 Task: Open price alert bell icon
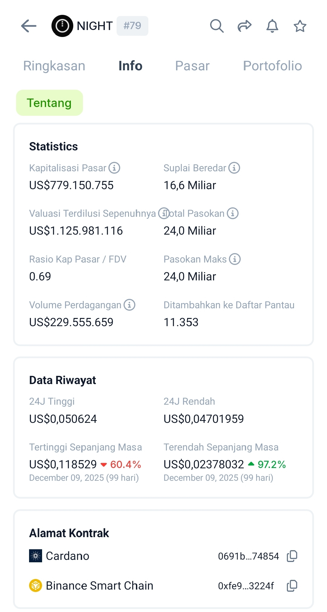pos(272,26)
